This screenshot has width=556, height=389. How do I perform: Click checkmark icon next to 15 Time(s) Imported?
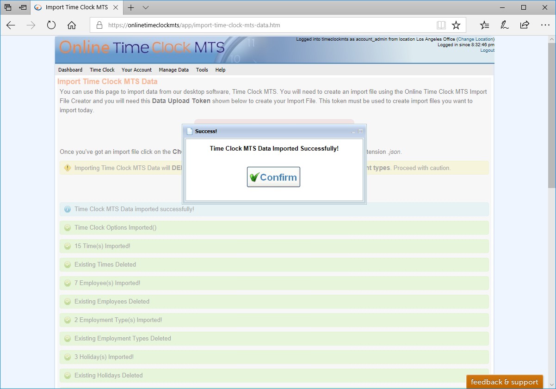click(68, 246)
